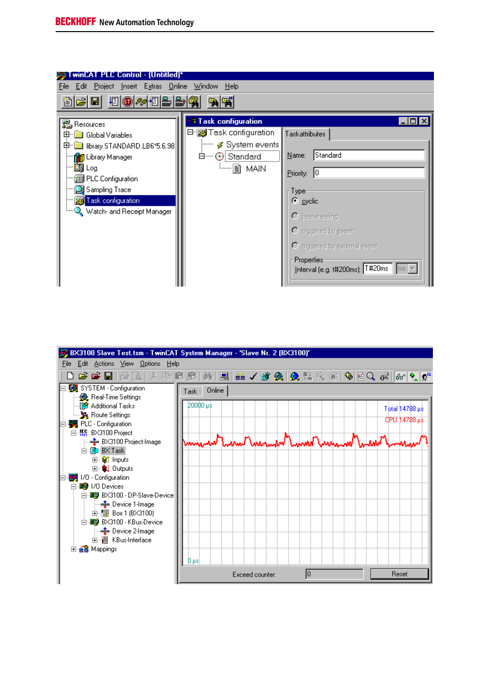Select triggered by external event type
The height and width of the screenshot is (678, 478).
295,245
